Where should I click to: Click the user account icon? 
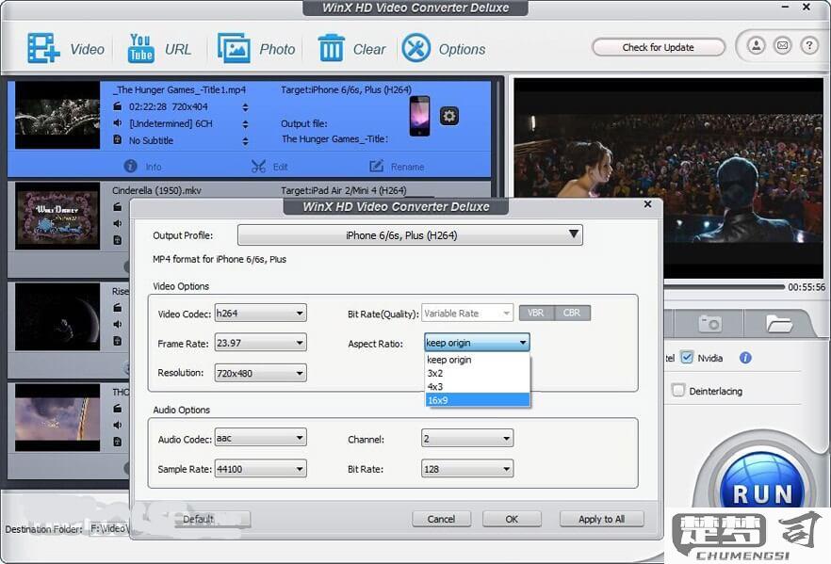pos(757,46)
